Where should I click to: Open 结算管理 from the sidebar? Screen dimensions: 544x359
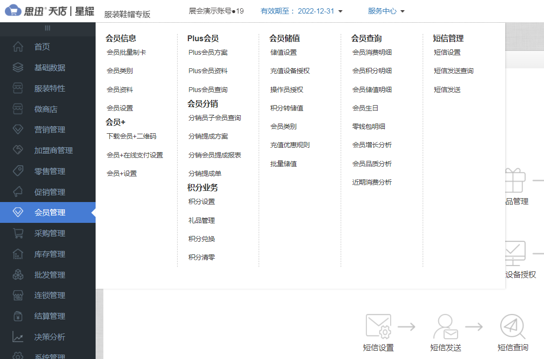click(49, 316)
